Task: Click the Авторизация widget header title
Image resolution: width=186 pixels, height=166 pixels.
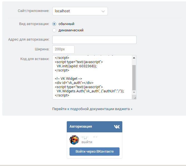Action: [x=81, y=127]
